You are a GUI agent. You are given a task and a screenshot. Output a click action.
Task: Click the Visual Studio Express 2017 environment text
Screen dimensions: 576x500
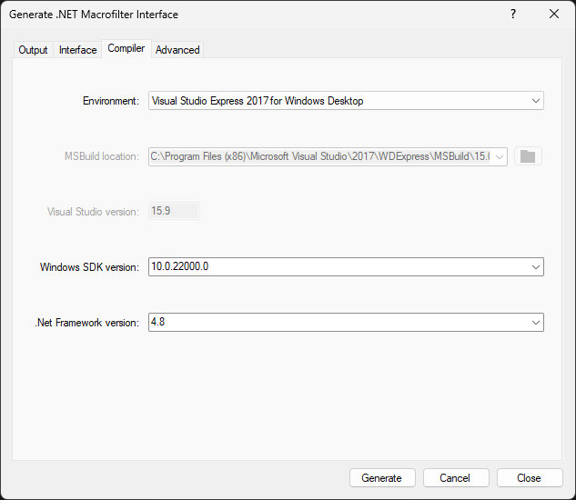coord(258,101)
